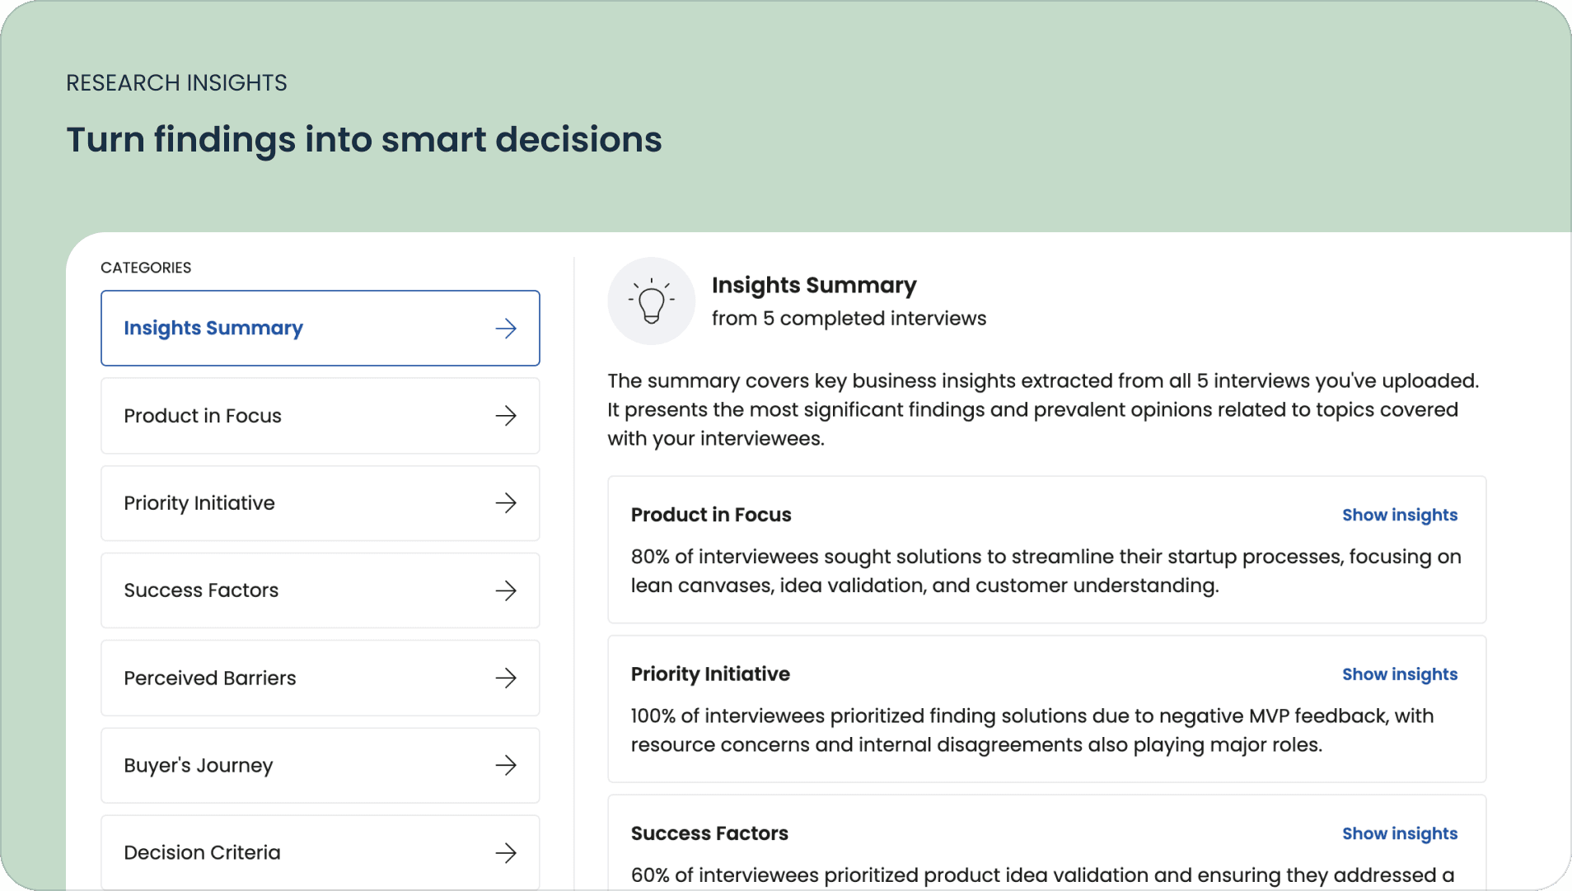Select the Insights Summary category
The width and height of the screenshot is (1572, 891).
[x=213, y=328]
